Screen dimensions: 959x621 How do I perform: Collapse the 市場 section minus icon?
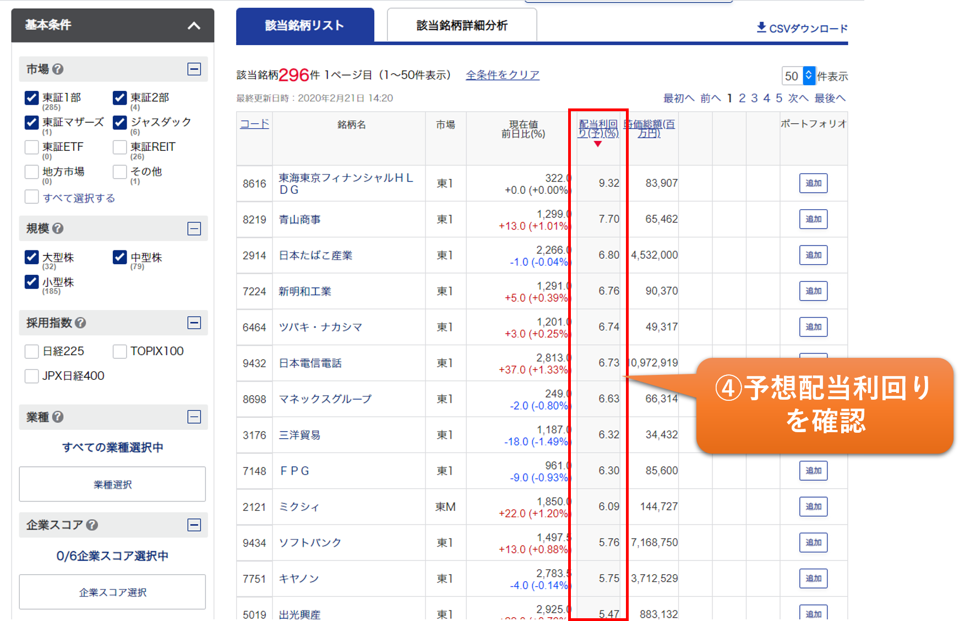tap(194, 69)
